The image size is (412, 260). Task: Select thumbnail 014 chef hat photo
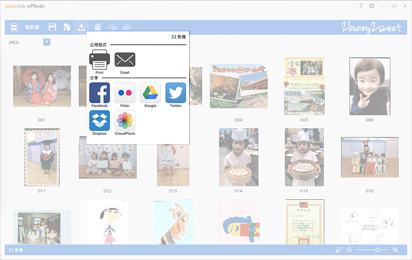tap(239, 157)
